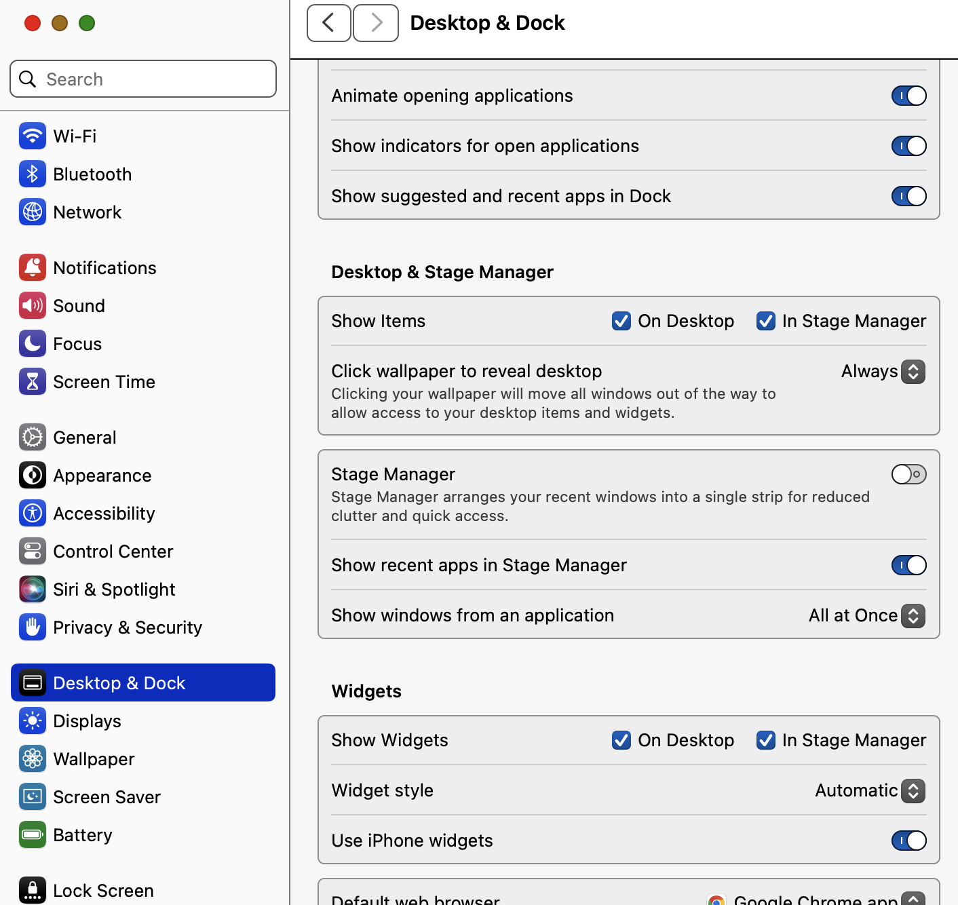958x905 pixels.
Task: Click the magnifying glass search icon
Action: click(28, 79)
